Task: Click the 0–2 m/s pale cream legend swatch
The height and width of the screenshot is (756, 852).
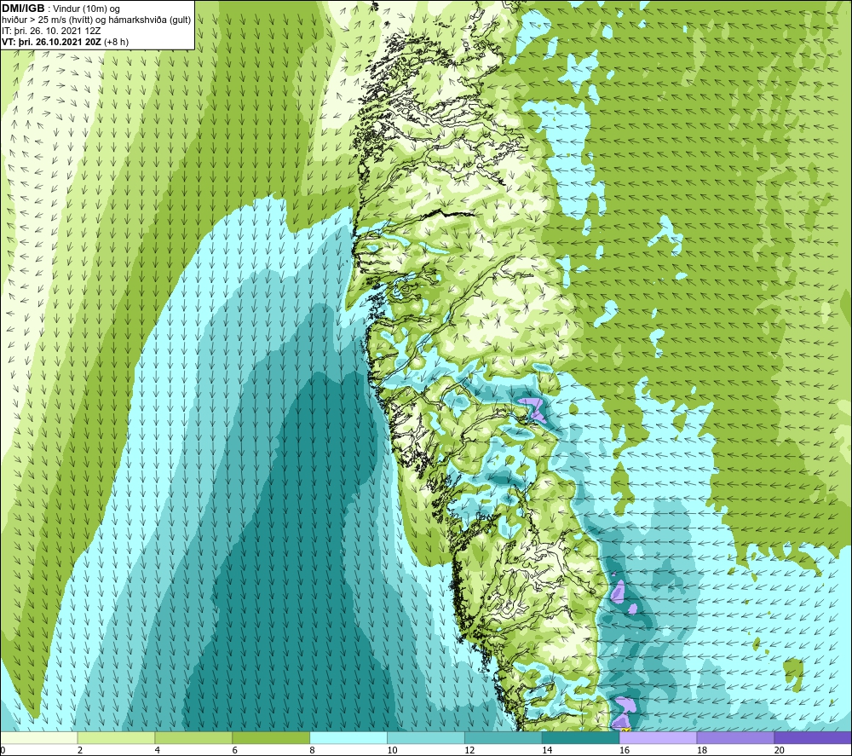Action: tap(39, 737)
